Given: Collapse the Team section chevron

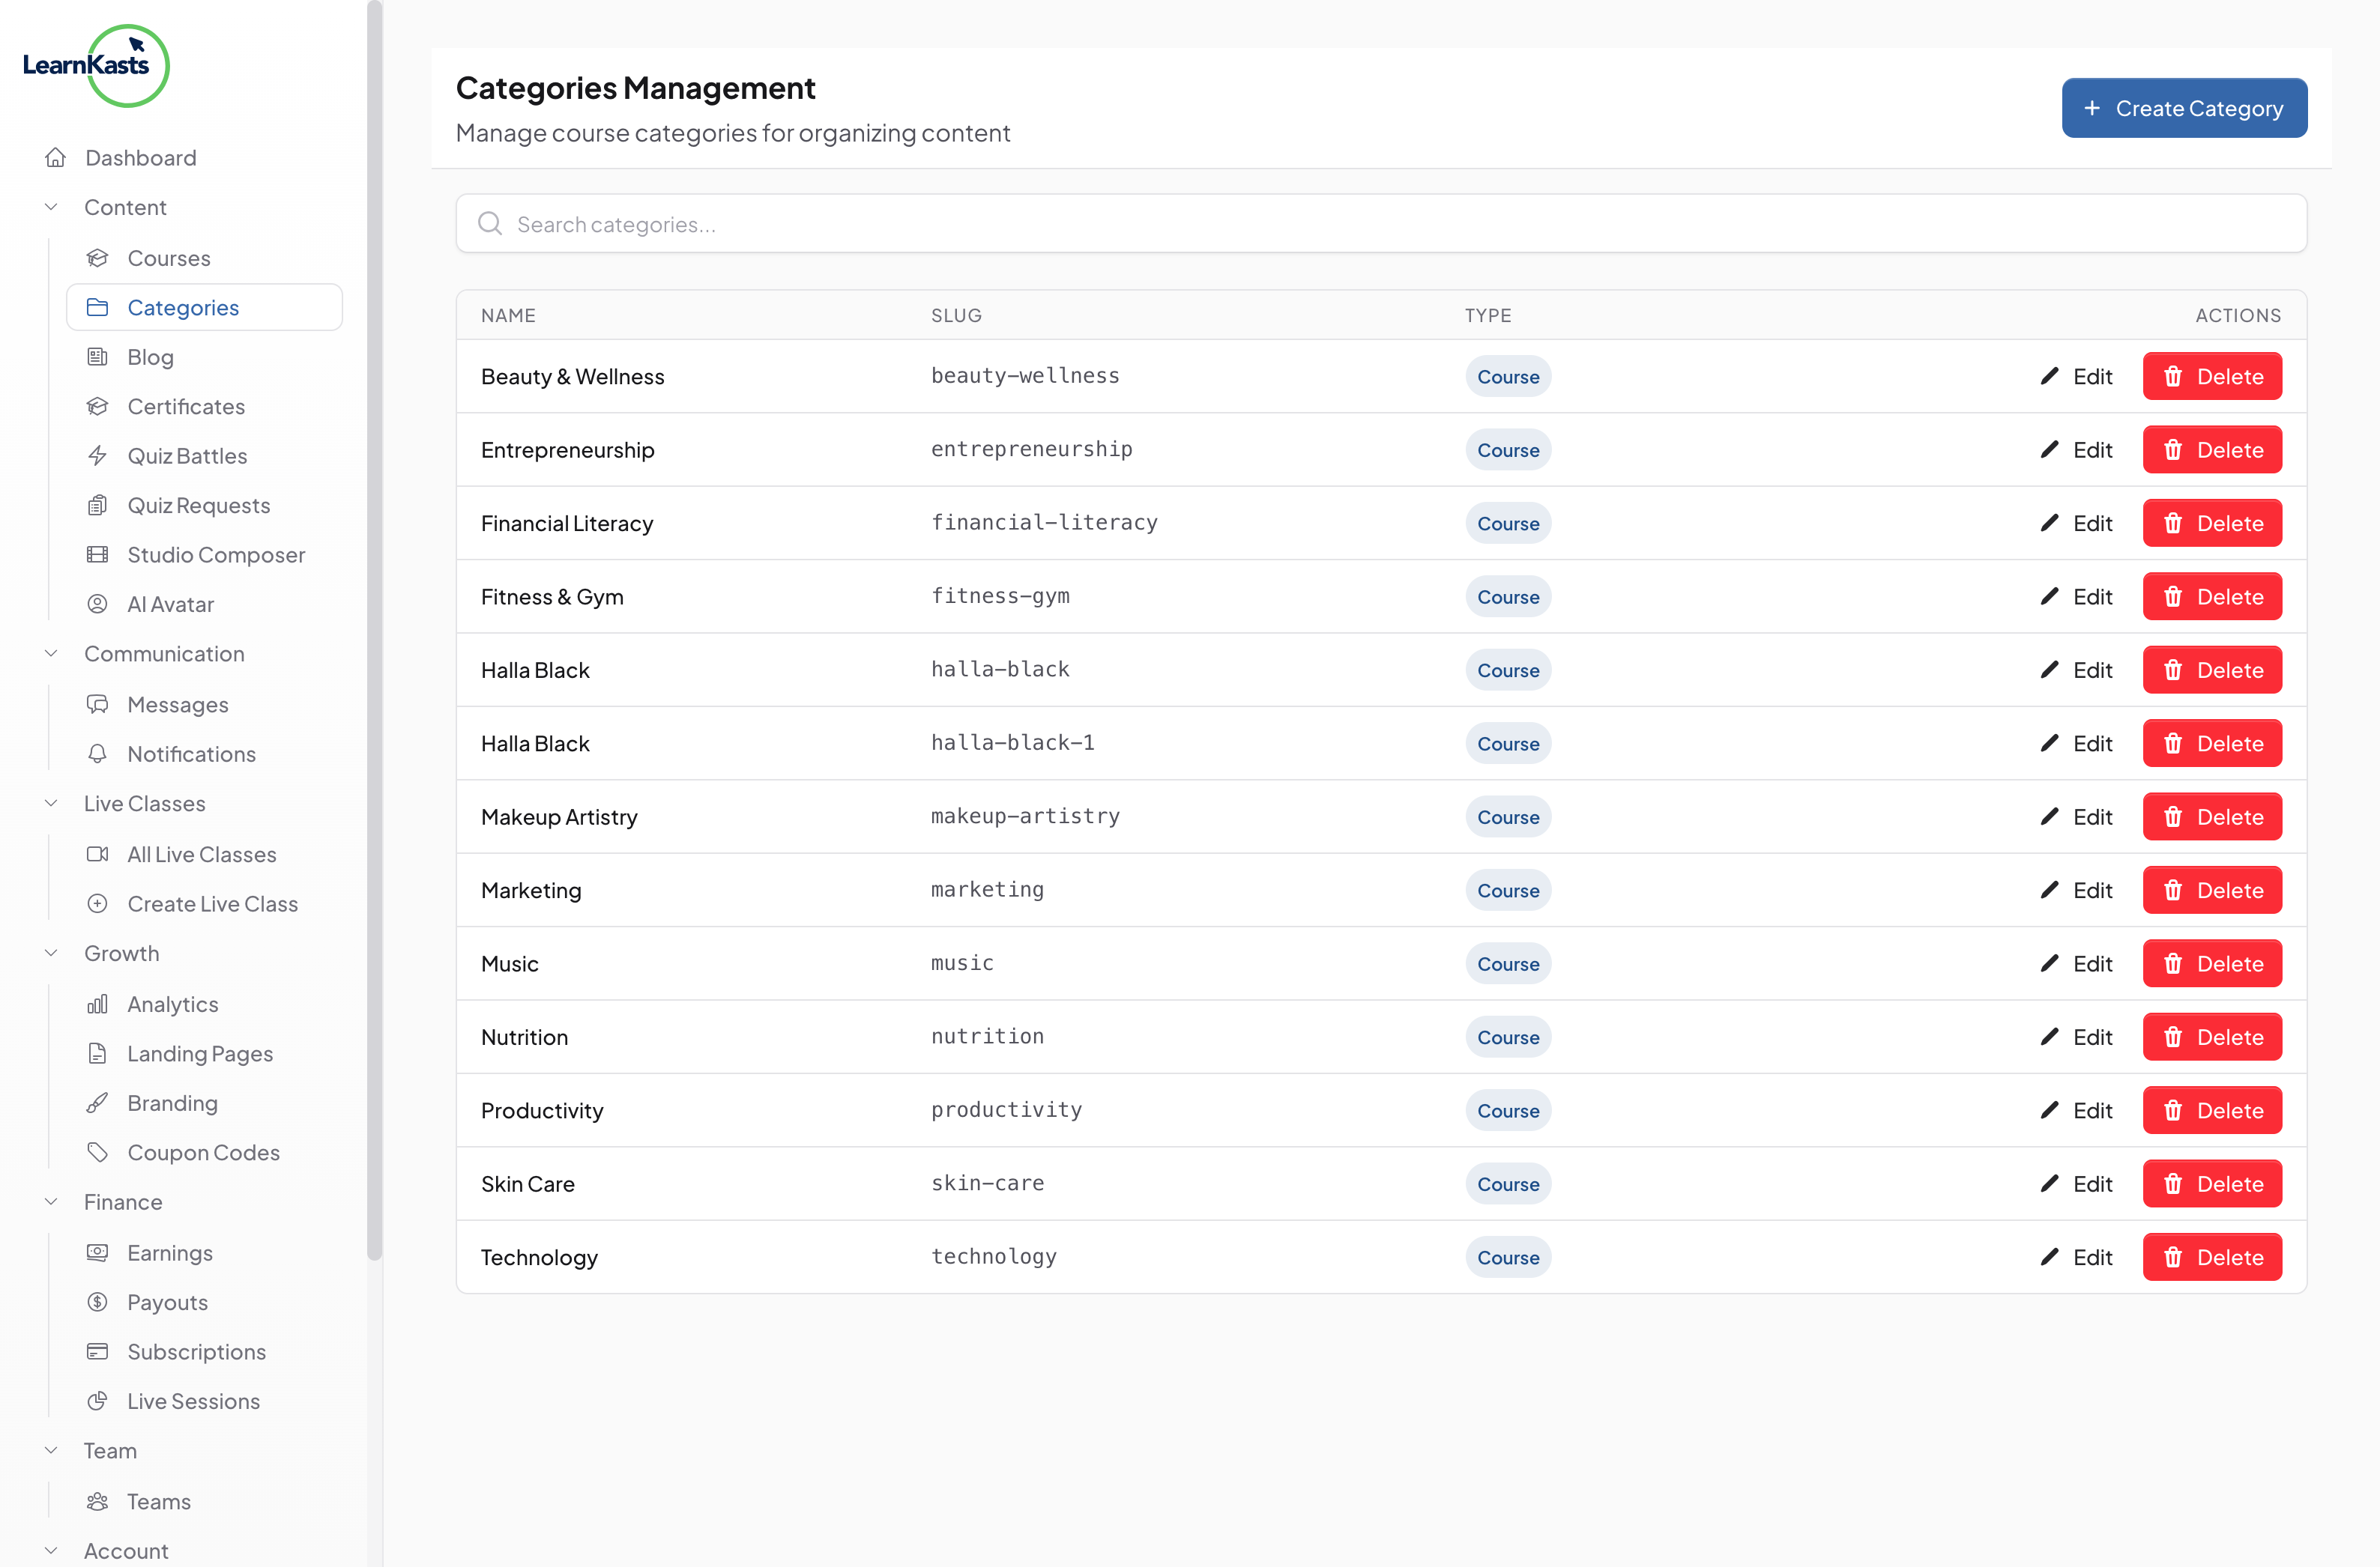Looking at the screenshot, I should (x=51, y=1451).
